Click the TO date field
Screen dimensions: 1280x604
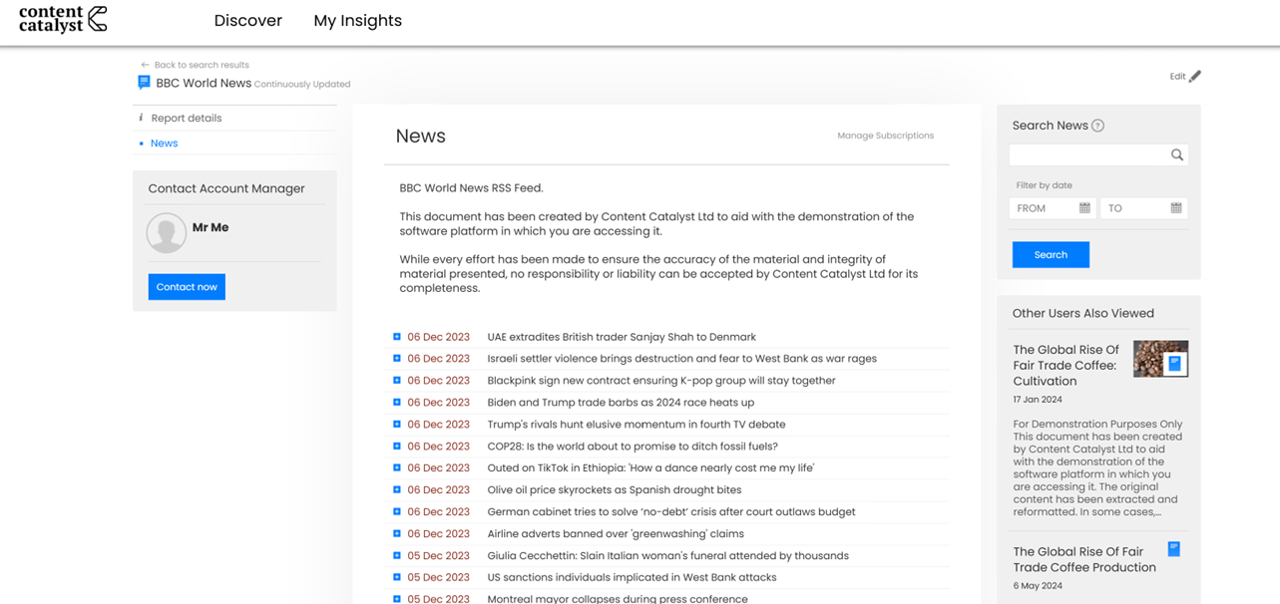tap(1144, 208)
